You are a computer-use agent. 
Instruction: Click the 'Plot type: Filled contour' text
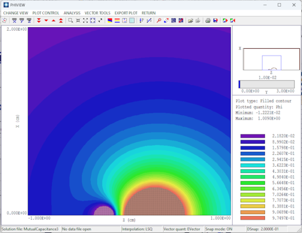[263, 101]
